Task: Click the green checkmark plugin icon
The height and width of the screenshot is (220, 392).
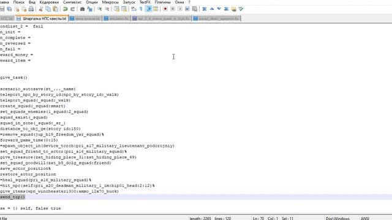Action: click(x=241, y=9)
